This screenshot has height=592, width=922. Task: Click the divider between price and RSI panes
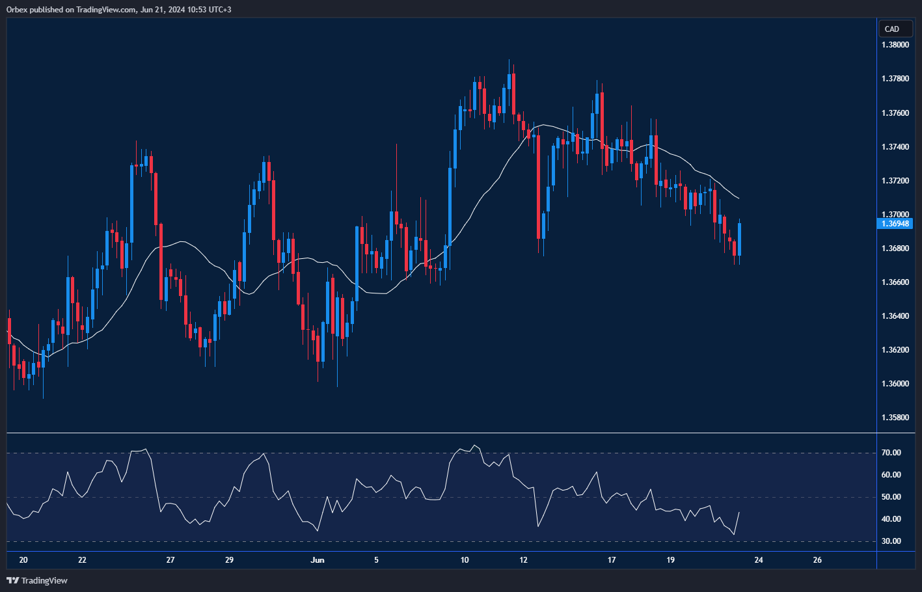(x=442, y=433)
